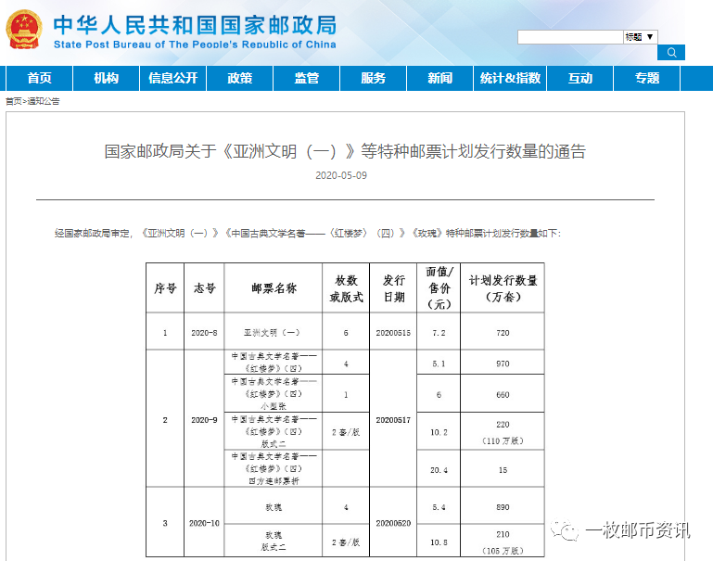Click the 210（105万版） quantity cell

coord(503,542)
